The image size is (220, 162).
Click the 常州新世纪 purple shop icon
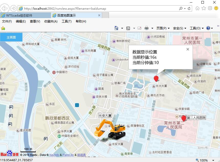(114, 41)
